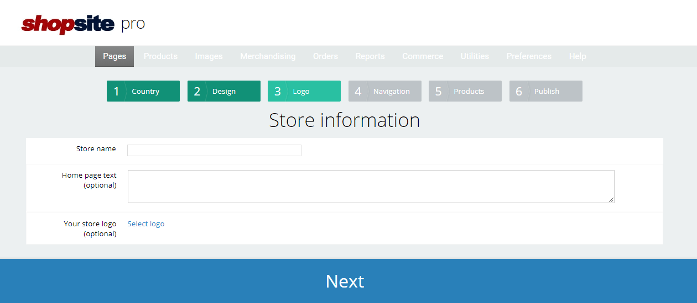Open the Commerce menu
The image size is (697, 303).
click(x=423, y=56)
